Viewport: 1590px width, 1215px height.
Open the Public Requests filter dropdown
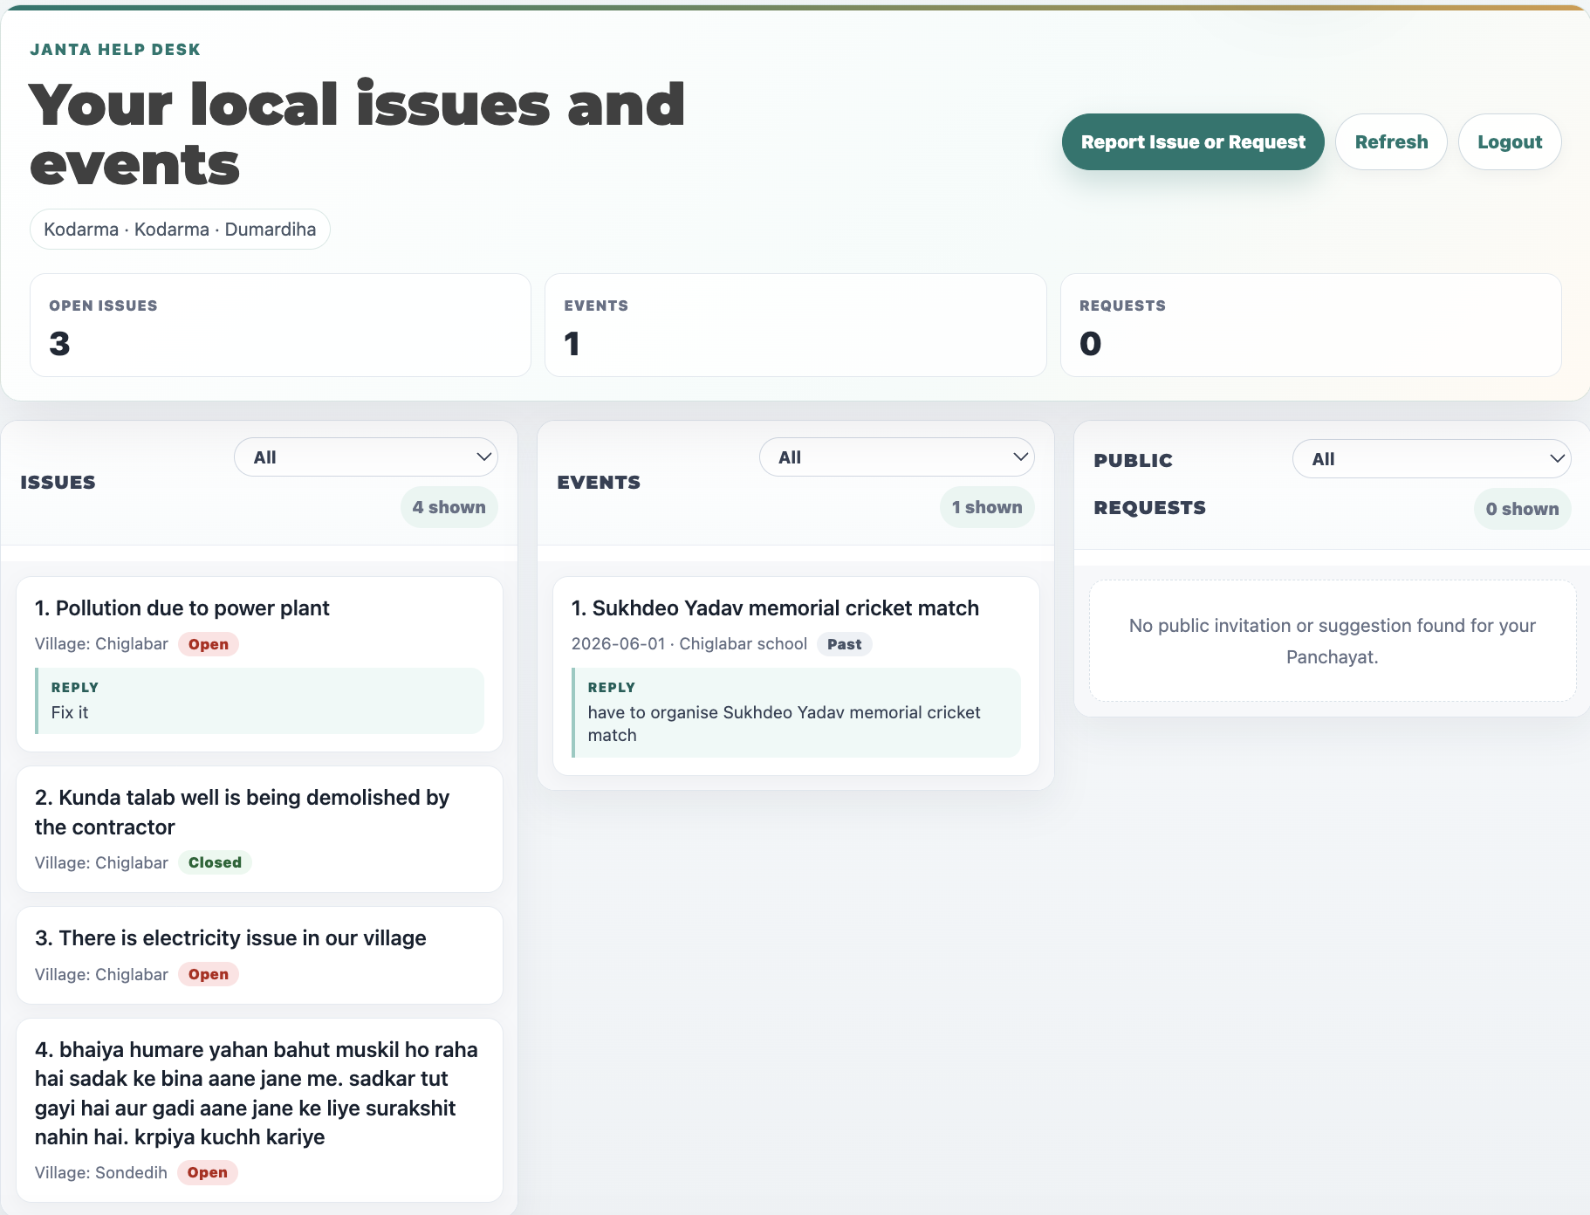(1432, 459)
